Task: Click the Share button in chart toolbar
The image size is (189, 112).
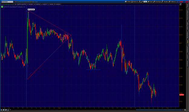Action: tap(128, 2)
